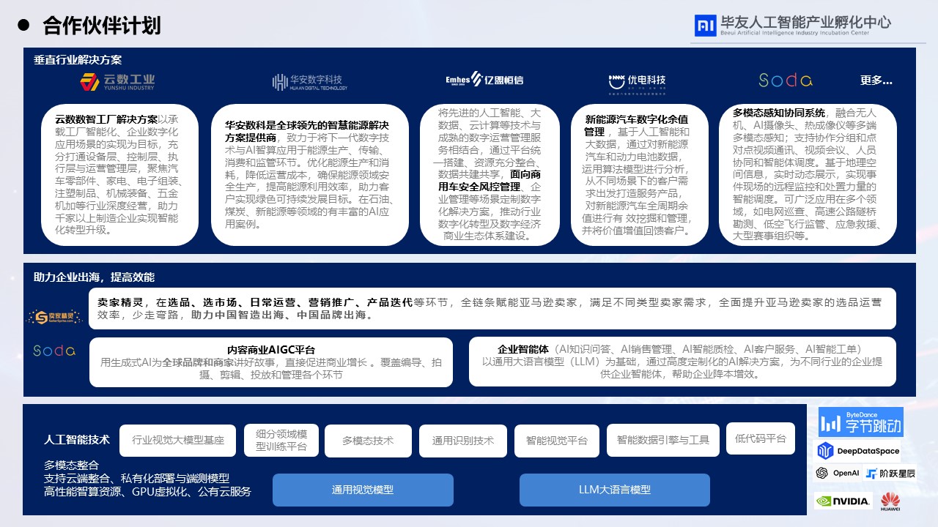Screen dimensions: 938x527
Task: Click the 企业智能体 description box
Action: [x=682, y=361]
